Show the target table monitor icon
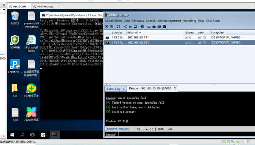 pyautogui.click(x=135, y=27)
